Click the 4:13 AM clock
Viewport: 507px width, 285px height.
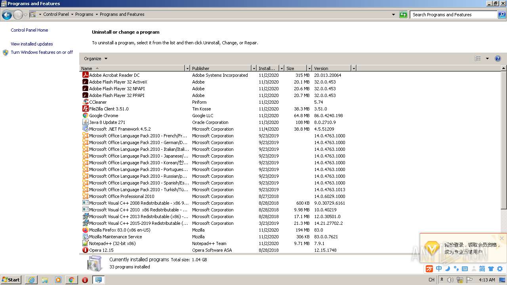click(x=487, y=280)
